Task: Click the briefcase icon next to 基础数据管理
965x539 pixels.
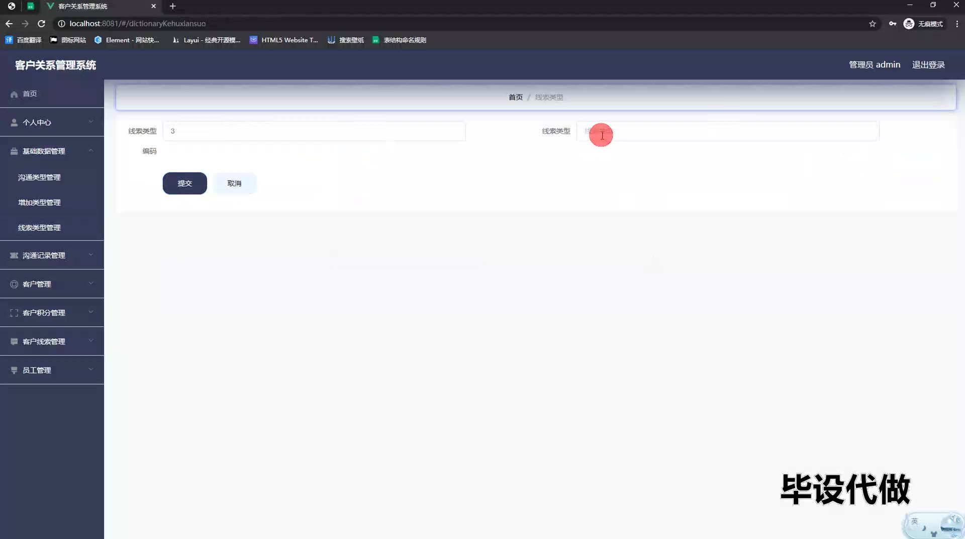Action: pyautogui.click(x=14, y=151)
